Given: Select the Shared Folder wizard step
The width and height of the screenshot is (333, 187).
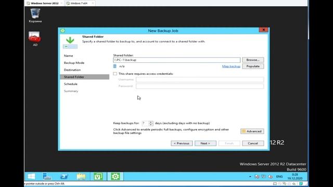Looking at the screenshot, I should click(x=85, y=77).
